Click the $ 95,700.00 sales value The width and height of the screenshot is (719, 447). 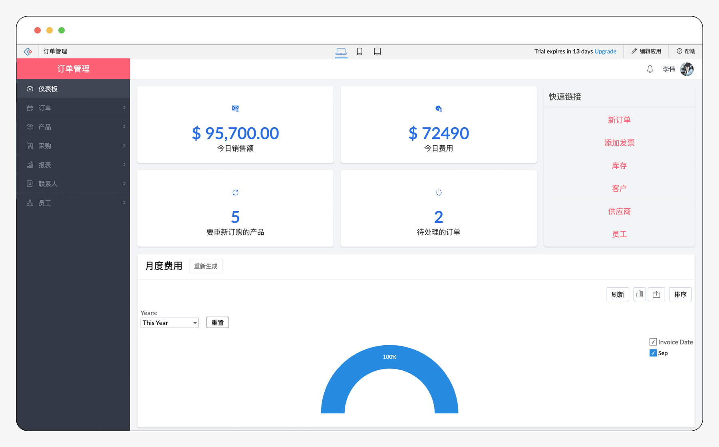click(x=235, y=133)
